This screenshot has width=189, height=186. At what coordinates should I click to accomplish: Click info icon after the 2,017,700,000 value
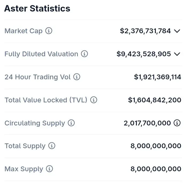[177, 123]
